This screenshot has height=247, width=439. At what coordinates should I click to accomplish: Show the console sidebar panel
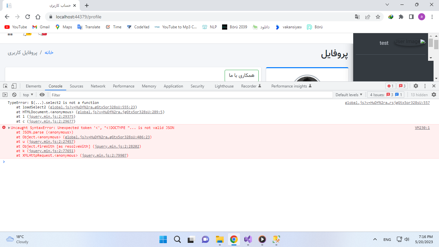(5, 95)
